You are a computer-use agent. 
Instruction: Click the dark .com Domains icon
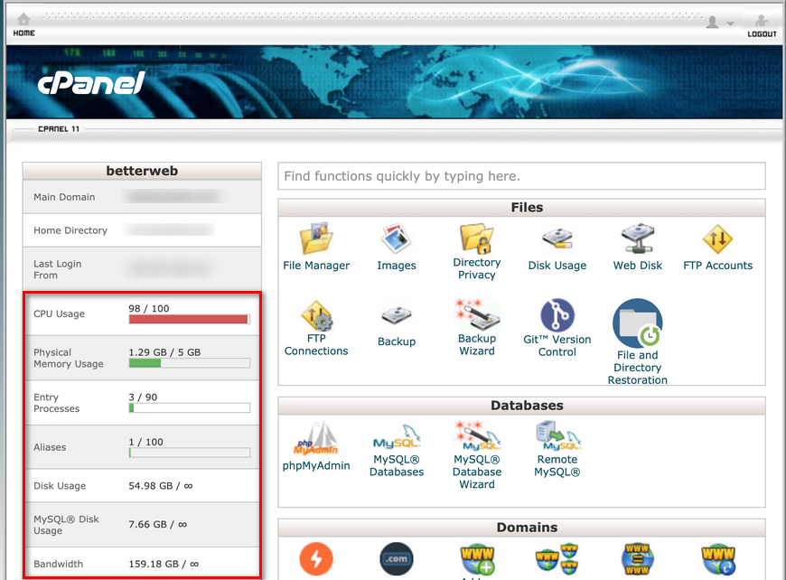coord(396,558)
